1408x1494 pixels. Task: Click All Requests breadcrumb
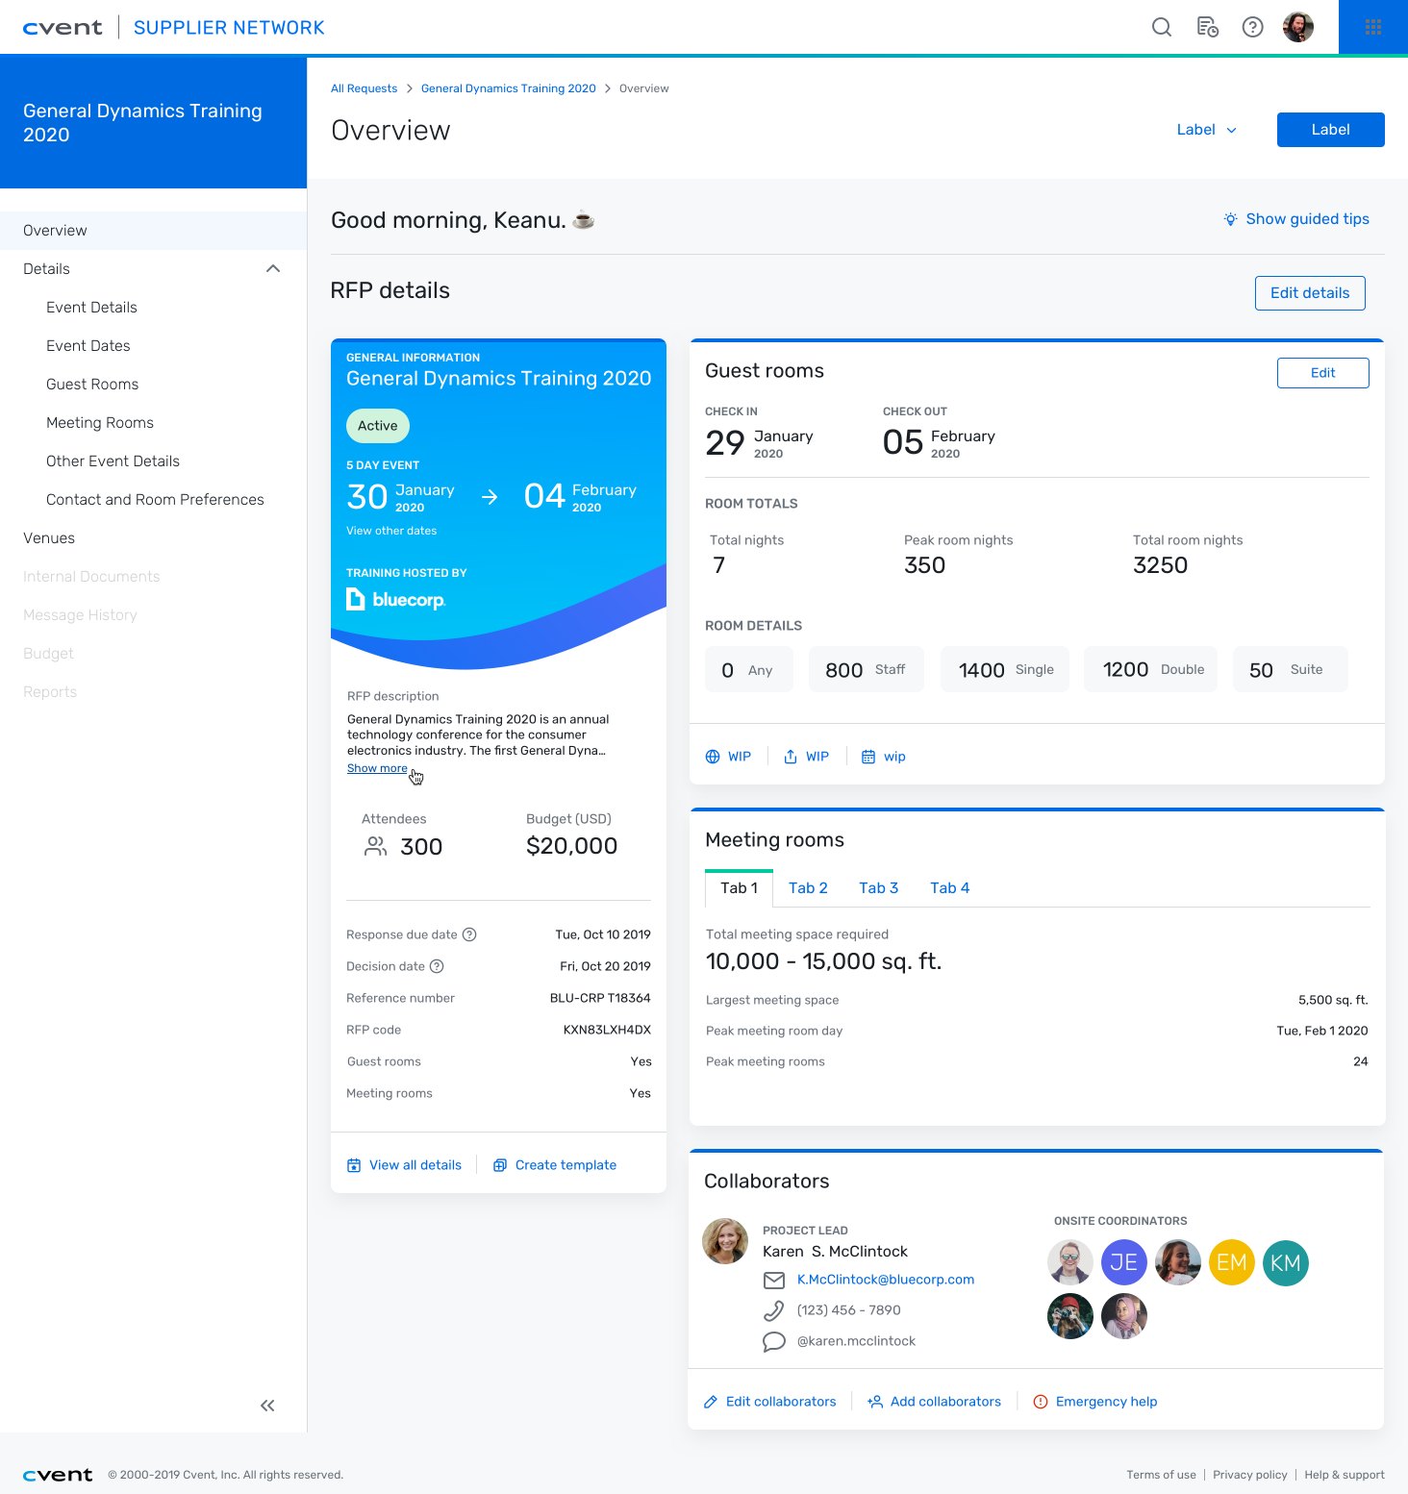364,88
